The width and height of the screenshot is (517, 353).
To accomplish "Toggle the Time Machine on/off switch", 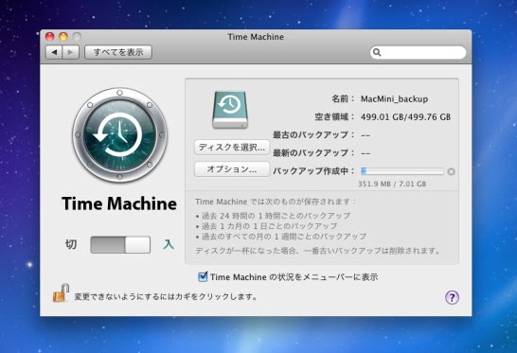I will (x=120, y=244).
